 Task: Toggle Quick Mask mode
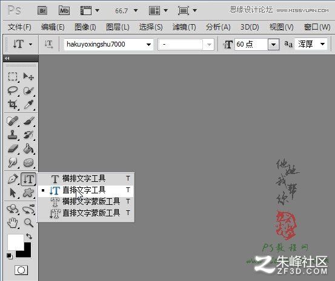21,270
